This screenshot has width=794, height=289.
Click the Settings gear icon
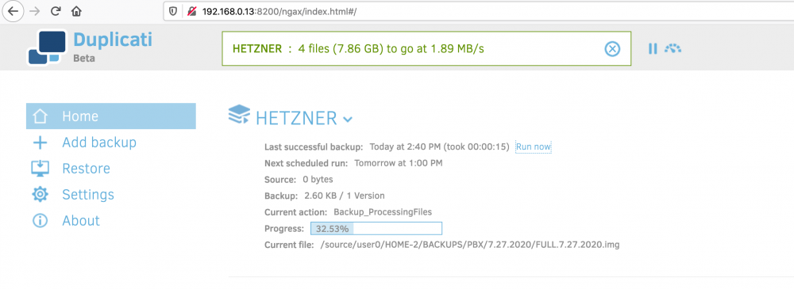tap(40, 195)
